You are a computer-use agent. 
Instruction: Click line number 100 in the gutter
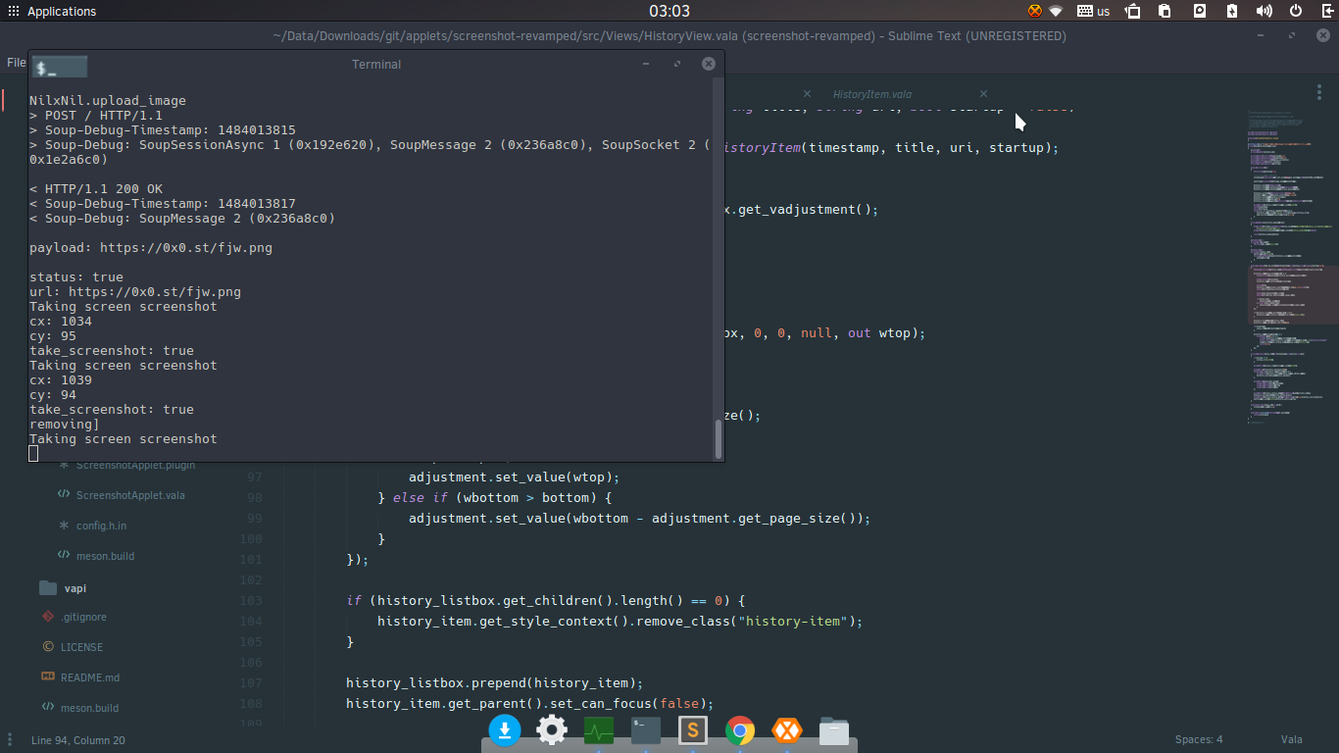[251, 539]
